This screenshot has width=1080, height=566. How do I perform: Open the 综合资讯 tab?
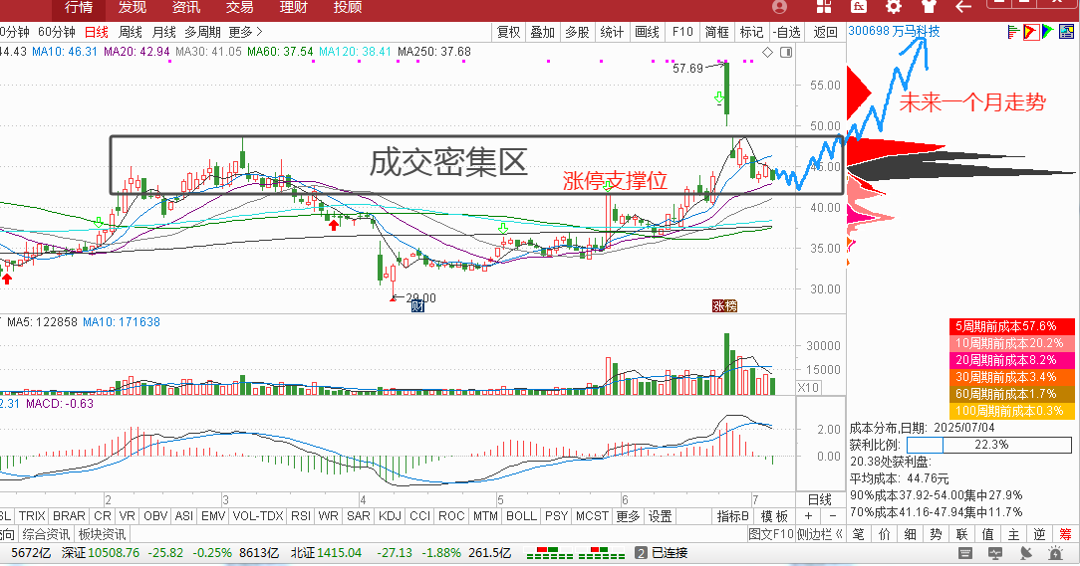click(46, 534)
